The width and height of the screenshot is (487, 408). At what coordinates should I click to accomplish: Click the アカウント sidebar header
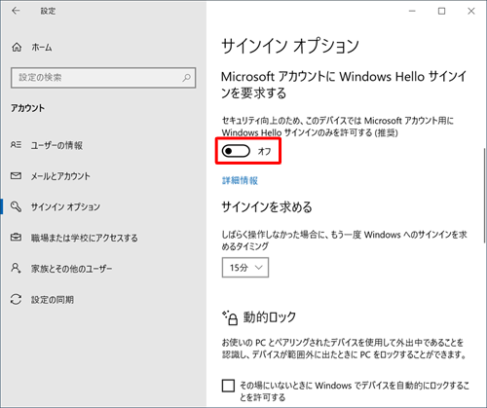pos(27,108)
